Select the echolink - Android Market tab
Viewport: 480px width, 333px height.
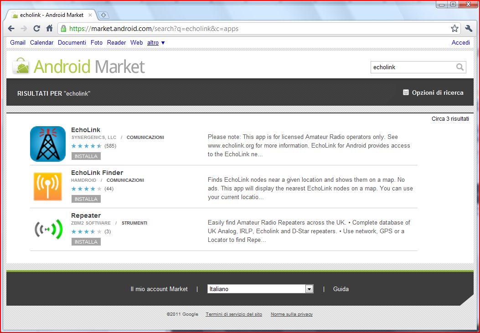click(52, 15)
